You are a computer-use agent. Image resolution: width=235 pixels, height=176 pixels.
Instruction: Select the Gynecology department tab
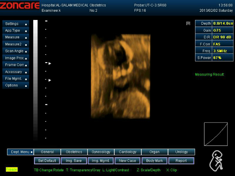pos(101,152)
